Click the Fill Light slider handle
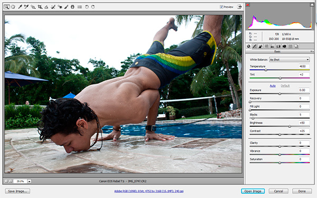 pos(250,110)
